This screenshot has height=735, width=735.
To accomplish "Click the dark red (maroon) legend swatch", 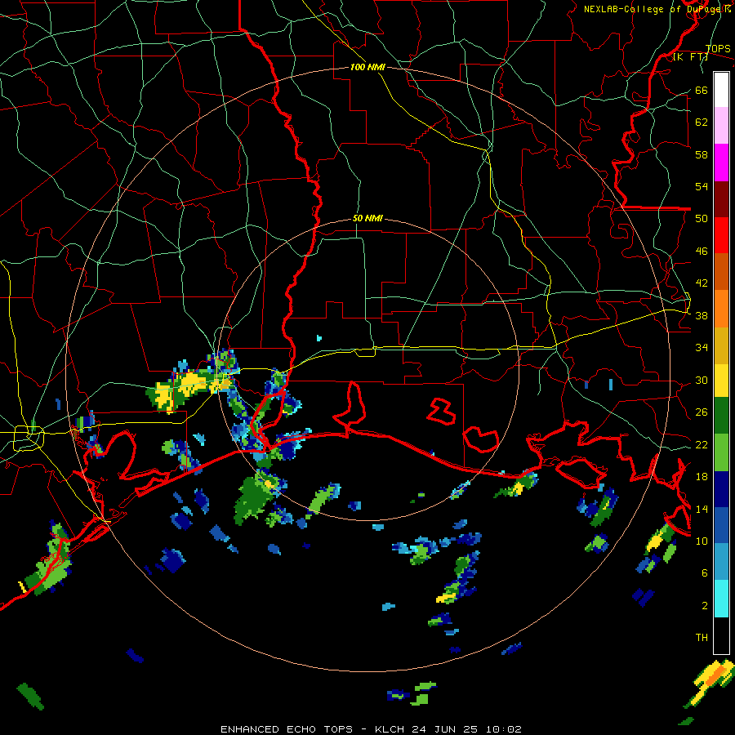I will click(x=721, y=199).
